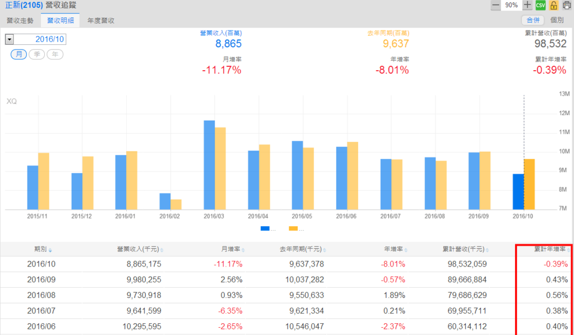Toggle the orange legend series swatch
This screenshot has height=335, width=574.
pyautogui.click(x=293, y=229)
